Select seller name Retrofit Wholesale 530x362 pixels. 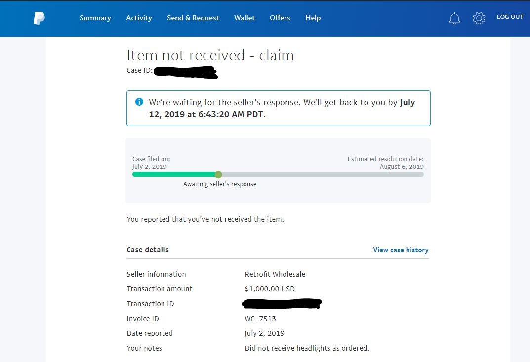coord(275,274)
